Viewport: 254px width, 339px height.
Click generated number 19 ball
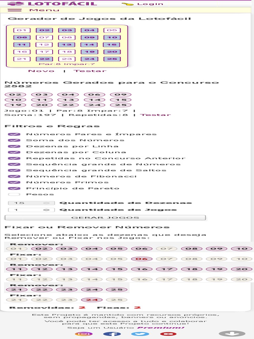pyautogui.click(x=15, y=105)
